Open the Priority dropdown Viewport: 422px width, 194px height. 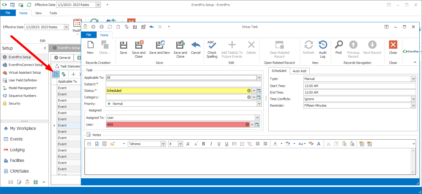[x=259, y=104]
